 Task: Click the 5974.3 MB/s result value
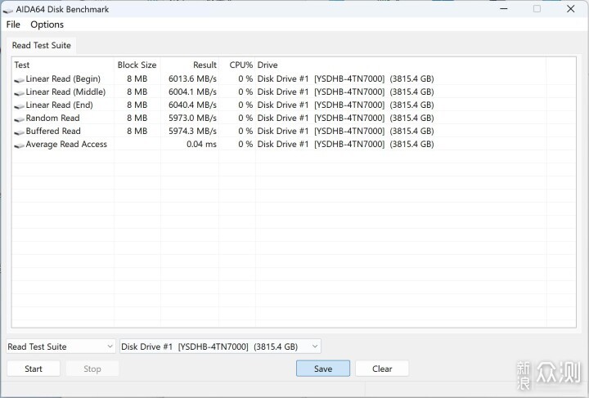[192, 132]
